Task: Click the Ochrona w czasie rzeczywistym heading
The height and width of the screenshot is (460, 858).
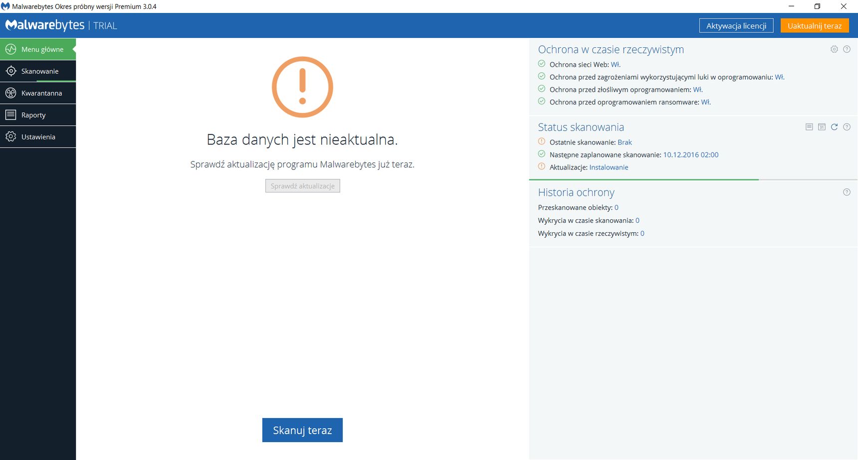Action: pos(611,50)
